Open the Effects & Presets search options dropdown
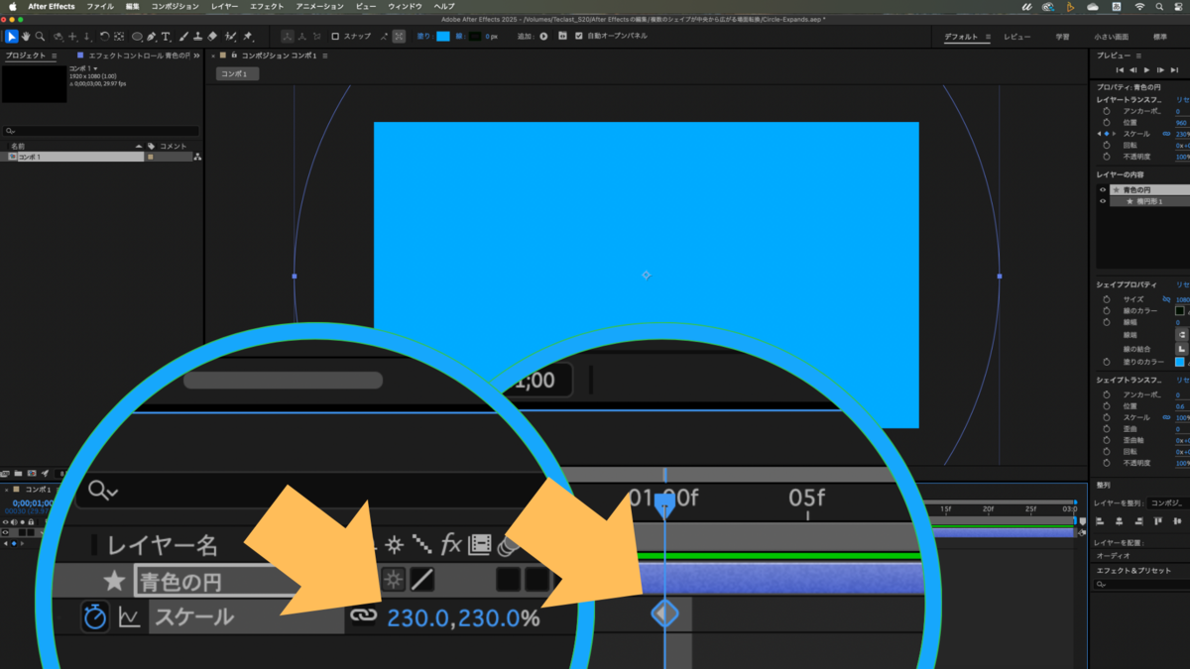The width and height of the screenshot is (1190, 669). (1101, 585)
